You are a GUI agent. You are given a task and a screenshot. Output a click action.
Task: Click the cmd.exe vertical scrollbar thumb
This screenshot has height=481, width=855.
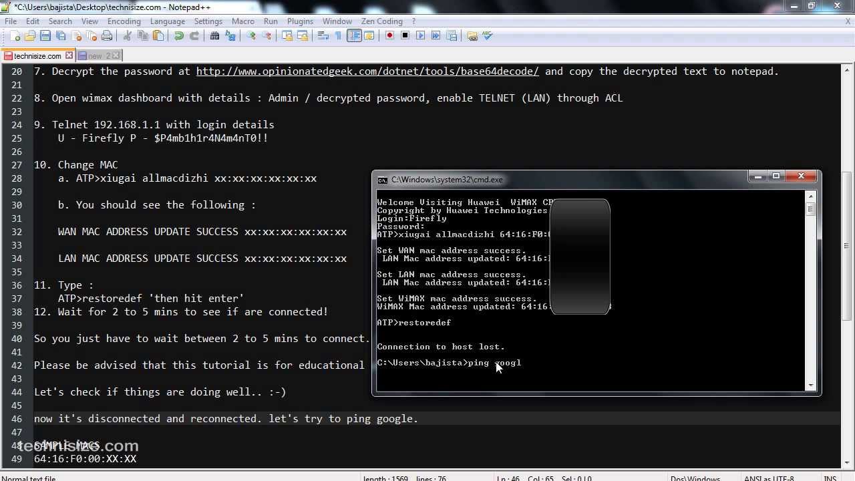point(811,208)
